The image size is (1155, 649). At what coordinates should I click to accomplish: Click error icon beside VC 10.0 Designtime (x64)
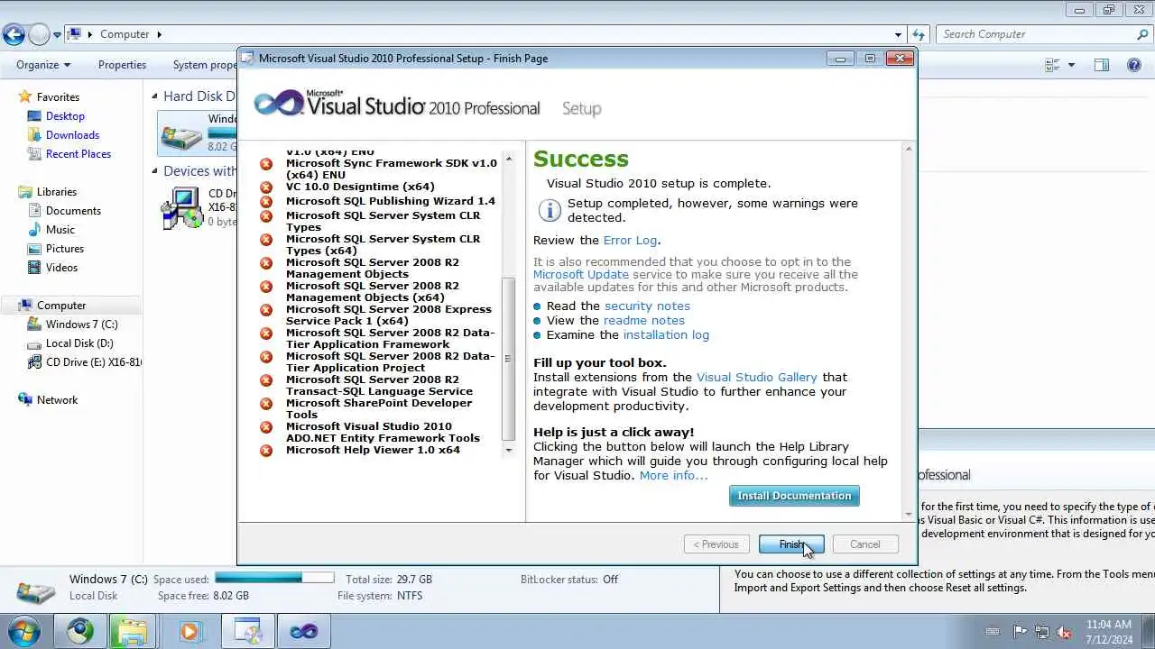point(266,187)
